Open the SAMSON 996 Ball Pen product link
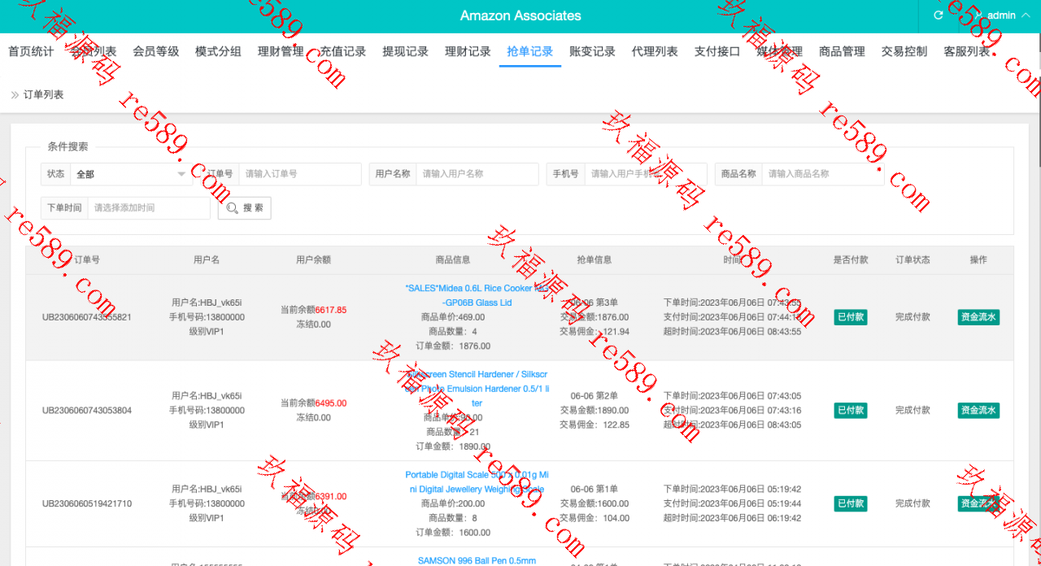Viewport: 1041px width, 566px height. point(477,560)
